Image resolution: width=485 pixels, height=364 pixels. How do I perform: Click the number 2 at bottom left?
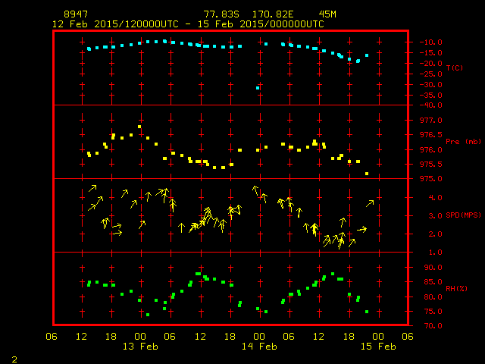click(14, 357)
